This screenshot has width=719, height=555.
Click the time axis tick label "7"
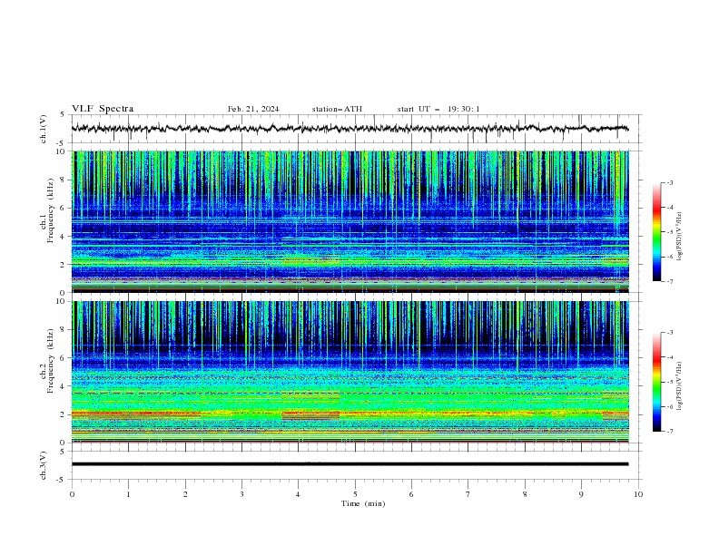[468, 494]
